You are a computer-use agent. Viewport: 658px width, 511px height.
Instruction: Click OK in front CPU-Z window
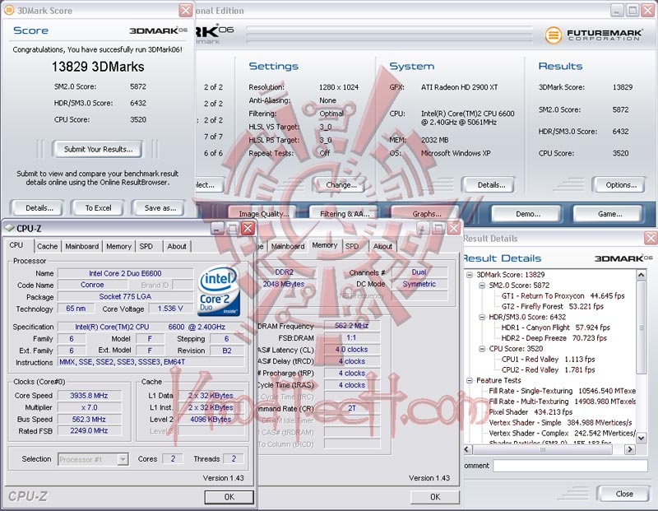pos(229,497)
